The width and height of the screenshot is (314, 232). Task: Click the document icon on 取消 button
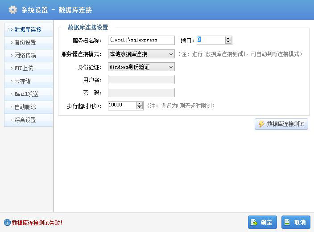(x=287, y=222)
